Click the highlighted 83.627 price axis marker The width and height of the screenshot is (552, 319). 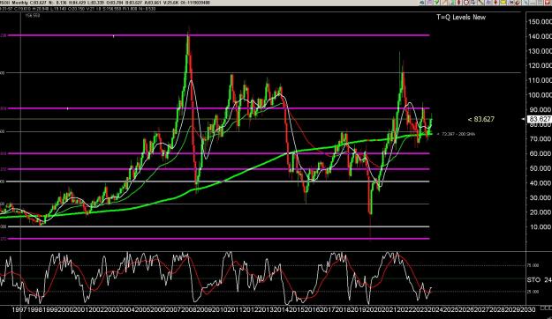540,120
